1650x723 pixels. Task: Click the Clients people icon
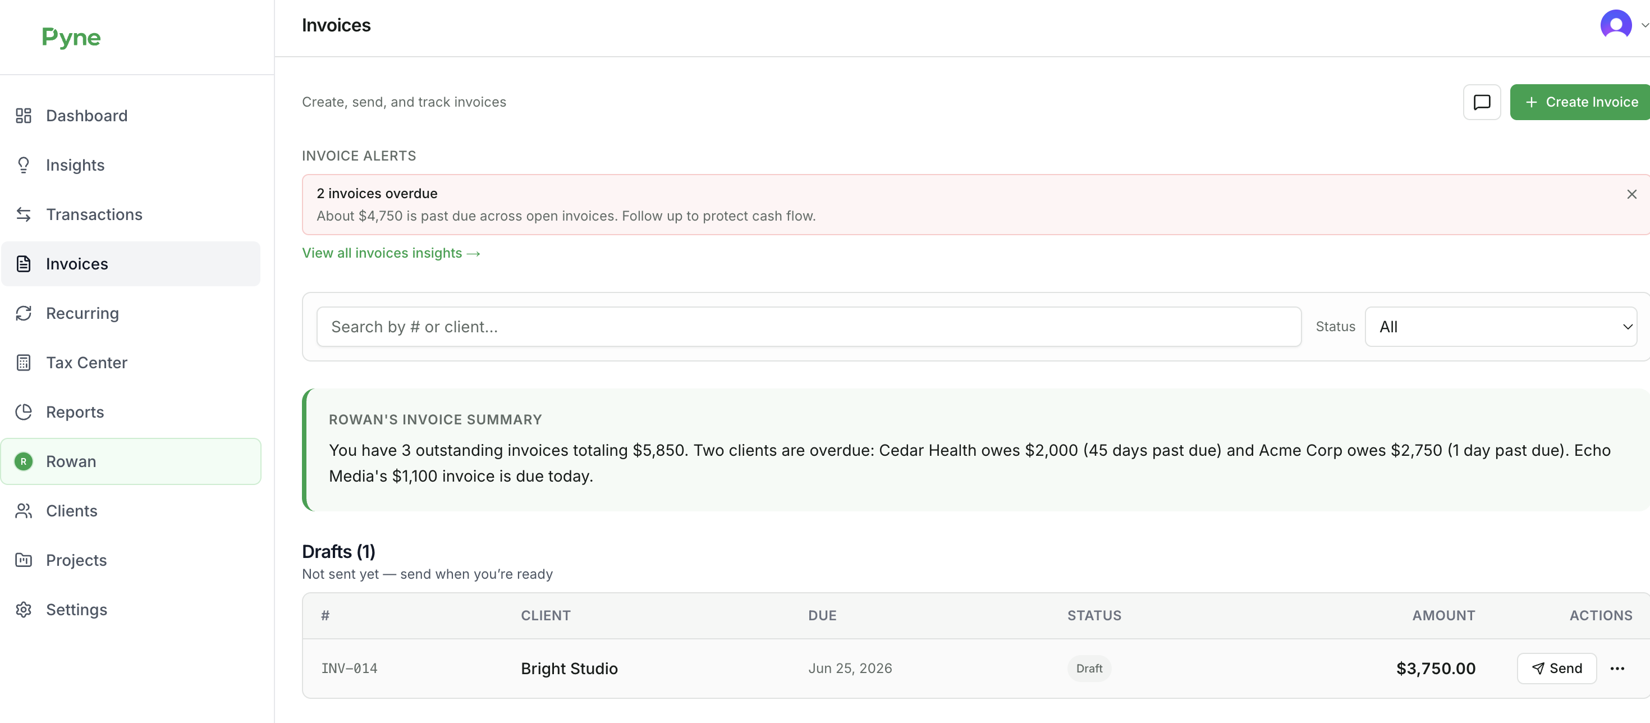point(24,510)
